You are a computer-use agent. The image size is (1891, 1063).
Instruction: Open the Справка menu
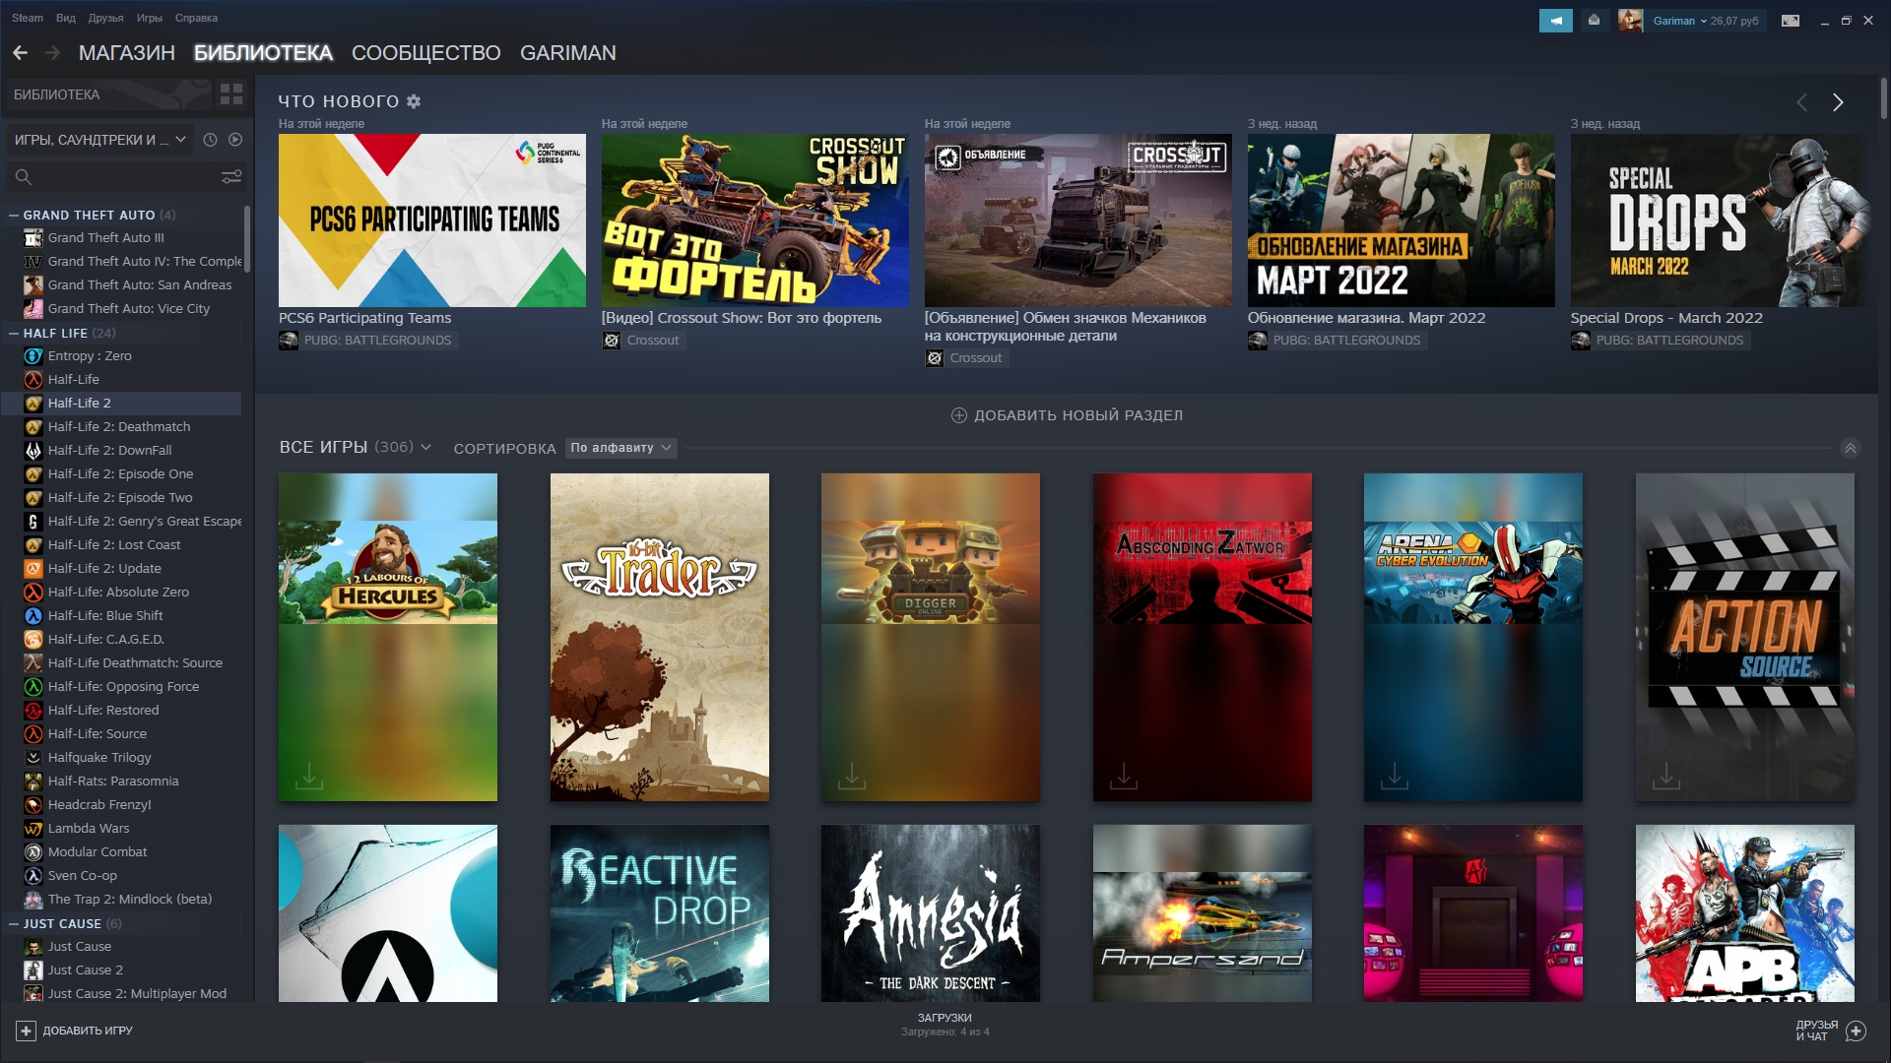click(x=196, y=18)
